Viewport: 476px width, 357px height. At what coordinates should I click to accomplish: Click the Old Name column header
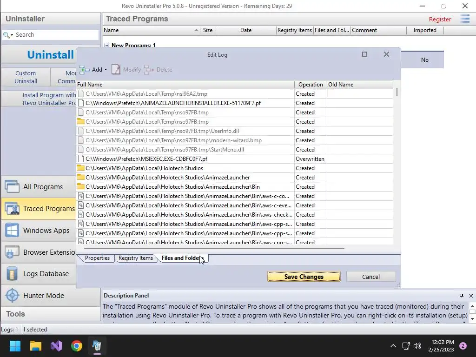[x=360, y=85]
